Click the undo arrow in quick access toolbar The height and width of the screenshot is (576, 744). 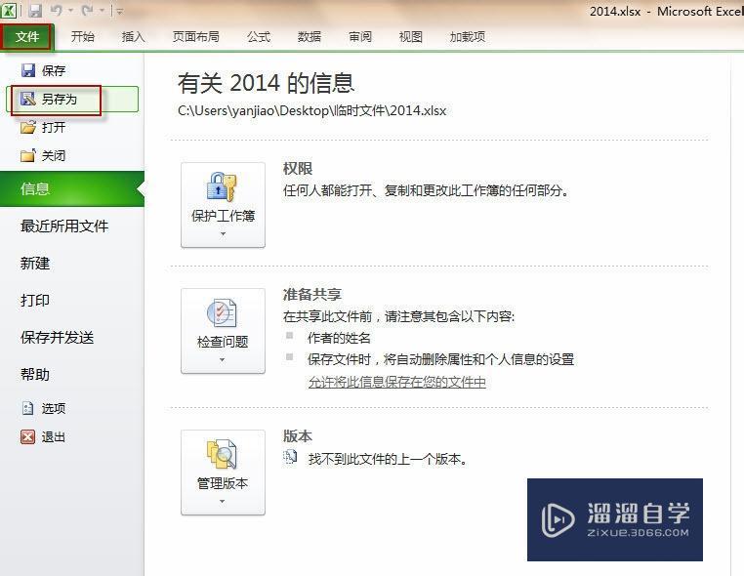click(x=56, y=11)
